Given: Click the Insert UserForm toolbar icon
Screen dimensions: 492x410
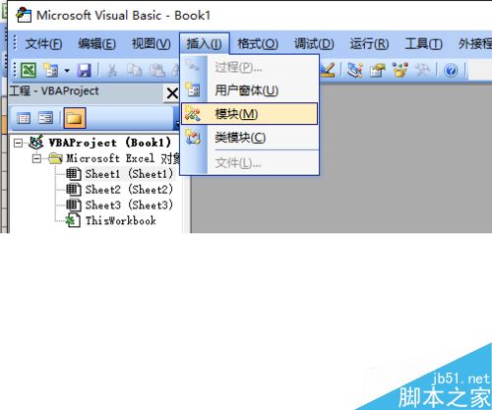Looking at the screenshot, I should point(50,70).
